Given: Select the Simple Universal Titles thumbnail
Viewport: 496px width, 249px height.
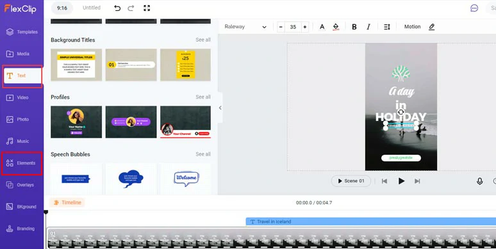Looking at the screenshot, I should (x=76, y=65).
